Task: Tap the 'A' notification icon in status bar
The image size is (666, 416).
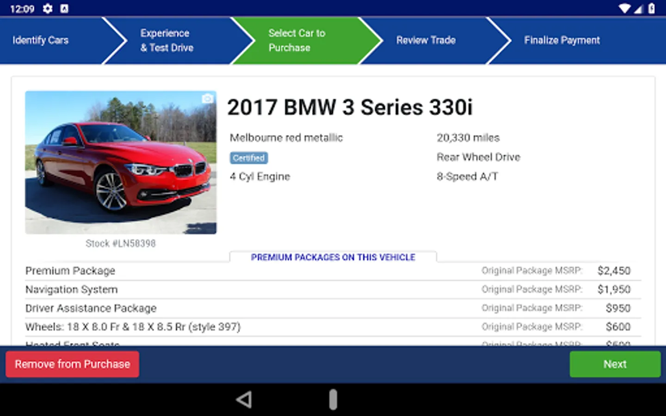Action: (x=64, y=9)
